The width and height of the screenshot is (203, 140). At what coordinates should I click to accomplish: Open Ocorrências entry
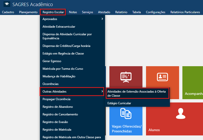72,84
